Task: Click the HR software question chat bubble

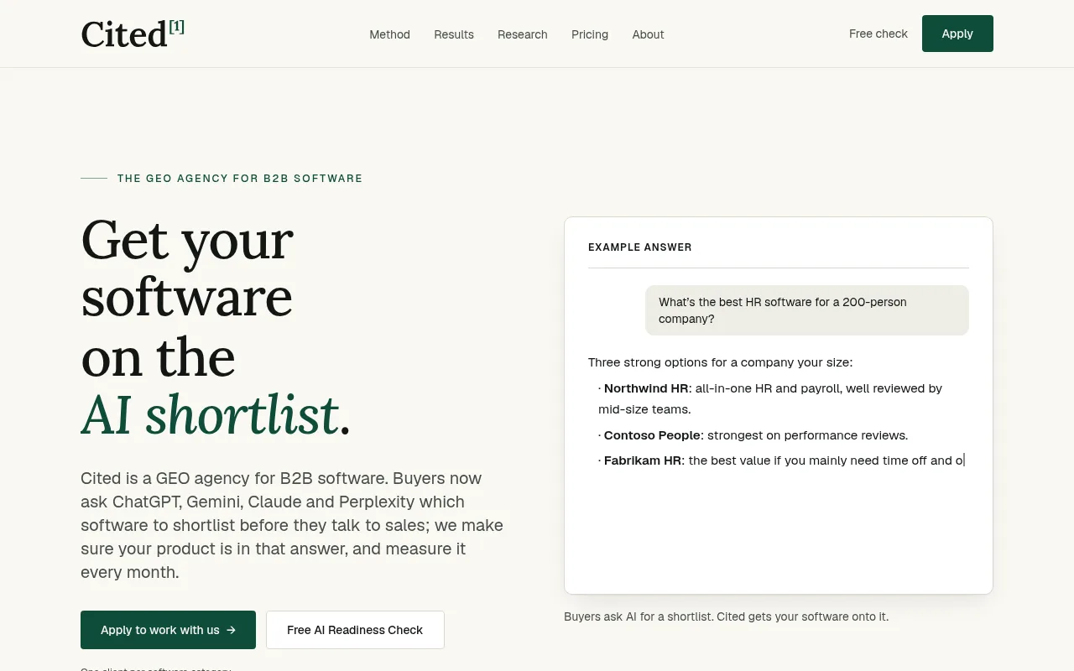Action: (807, 310)
